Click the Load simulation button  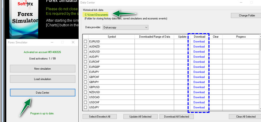click(x=43, y=79)
